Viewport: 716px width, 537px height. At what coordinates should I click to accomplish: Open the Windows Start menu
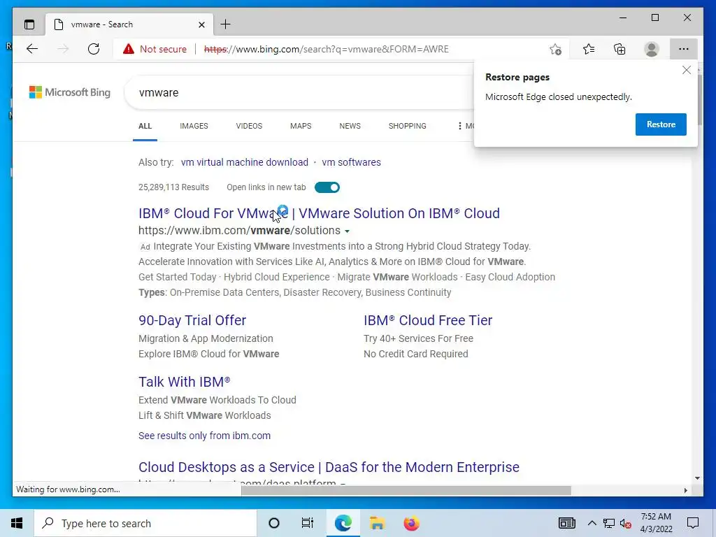[17, 523]
